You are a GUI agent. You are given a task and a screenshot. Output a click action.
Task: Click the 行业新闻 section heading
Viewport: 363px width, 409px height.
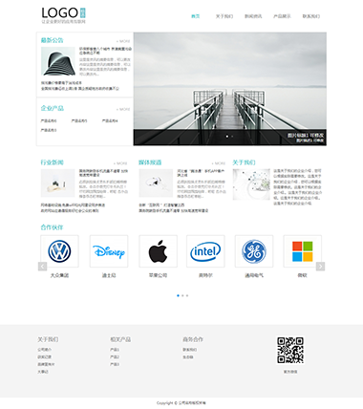[x=52, y=162]
